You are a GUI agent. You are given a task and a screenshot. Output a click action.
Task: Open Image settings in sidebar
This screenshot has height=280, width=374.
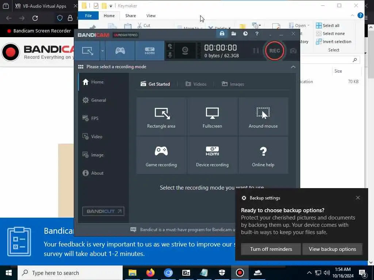(x=103, y=155)
